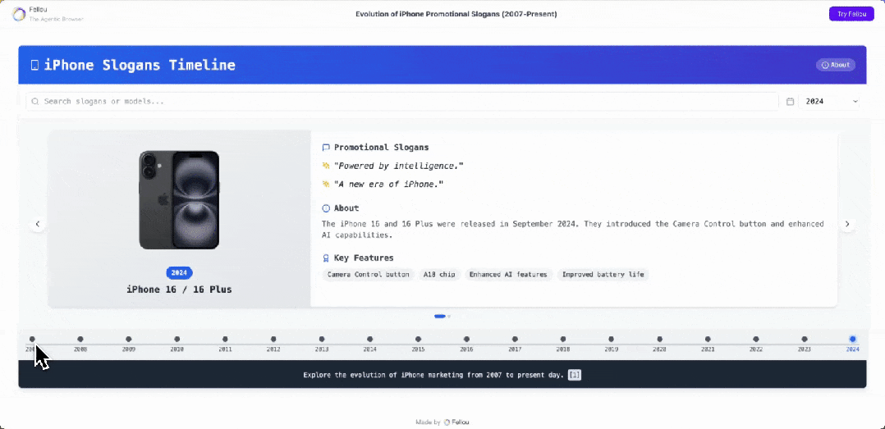
Task: Jump to 2008 on the timeline
Action: coord(80,340)
